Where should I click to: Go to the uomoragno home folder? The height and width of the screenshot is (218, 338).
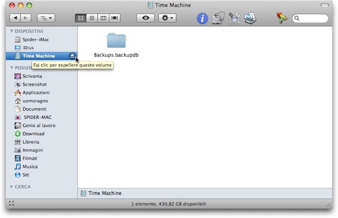[x=42, y=101]
